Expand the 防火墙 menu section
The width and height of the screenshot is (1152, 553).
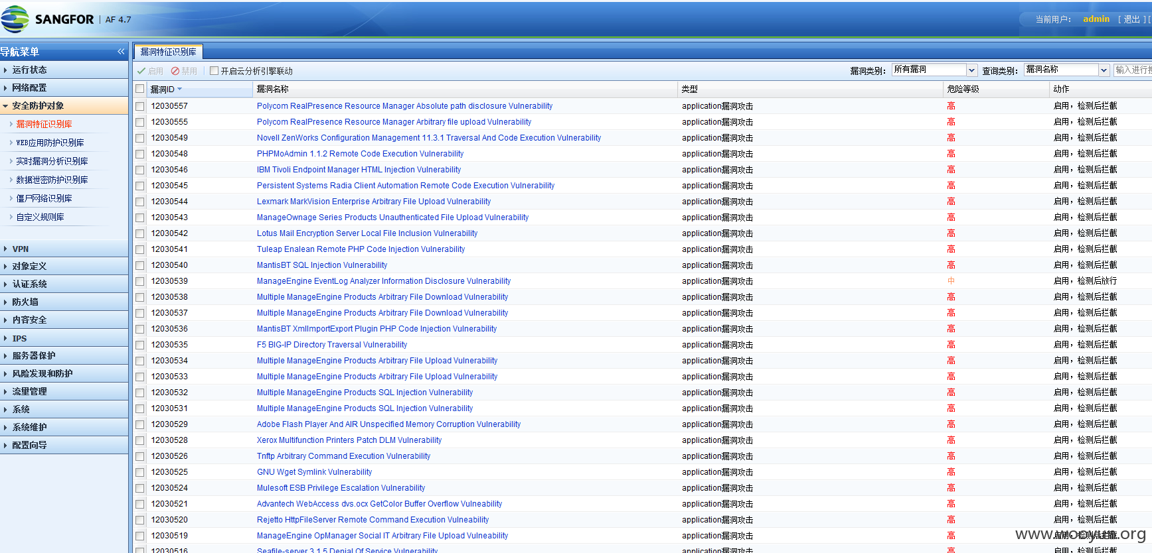64,302
